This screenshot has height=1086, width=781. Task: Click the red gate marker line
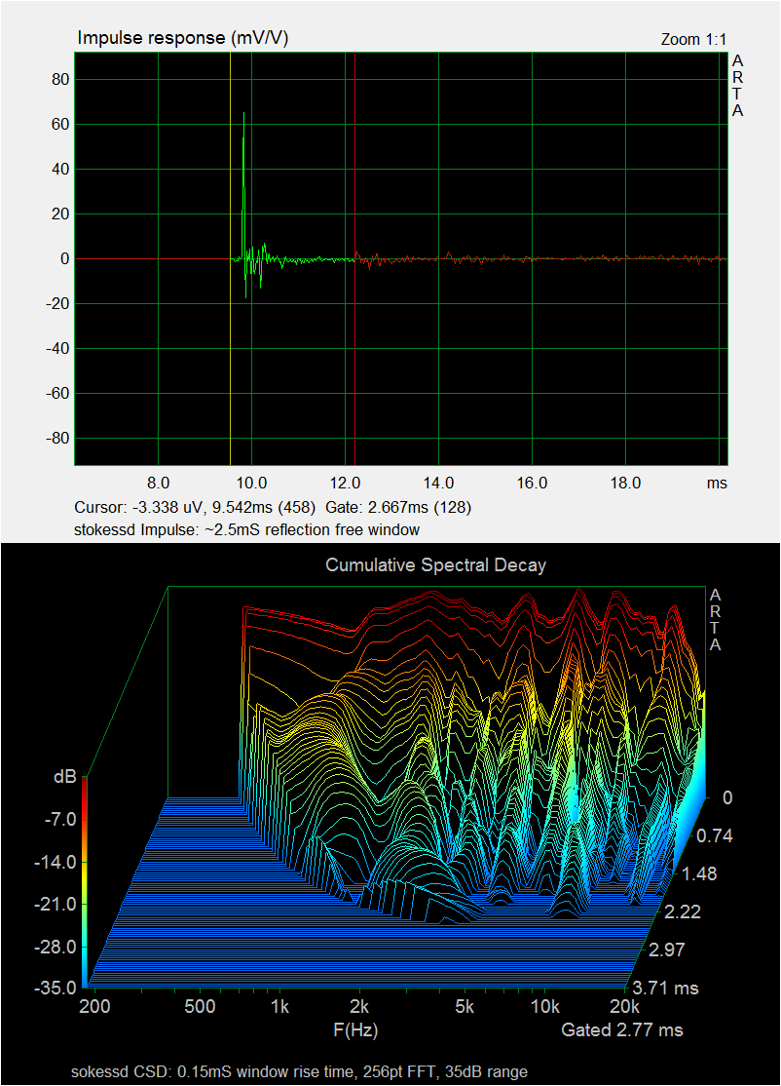pyautogui.click(x=354, y=258)
